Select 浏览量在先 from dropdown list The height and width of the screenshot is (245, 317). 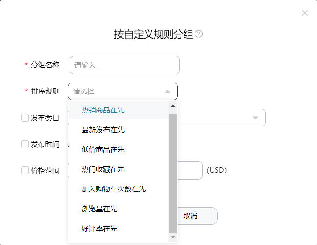point(118,209)
